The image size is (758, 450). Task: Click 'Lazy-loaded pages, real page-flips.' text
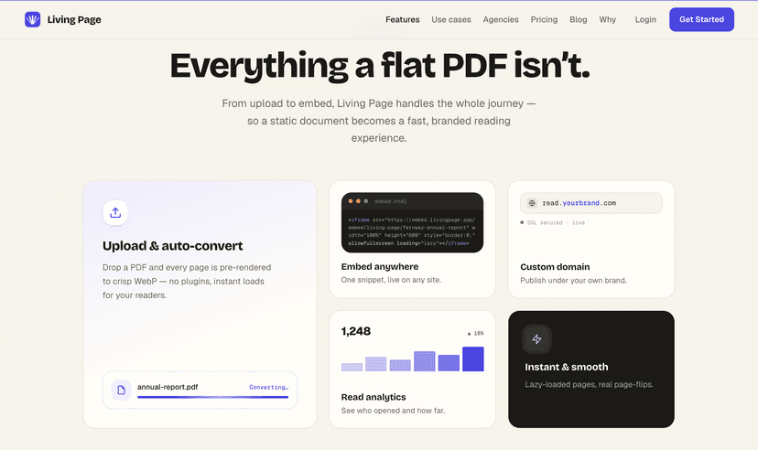pos(589,384)
